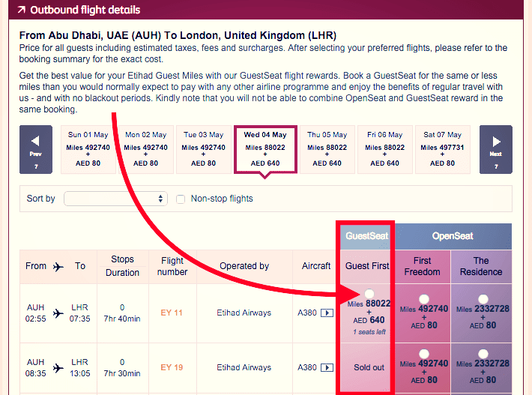Click the airplane icon in EY 19 row
Viewport: 532px width, 395px height.
click(x=58, y=368)
